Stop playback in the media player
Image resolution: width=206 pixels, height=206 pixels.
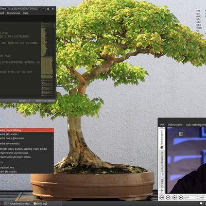coord(175,198)
